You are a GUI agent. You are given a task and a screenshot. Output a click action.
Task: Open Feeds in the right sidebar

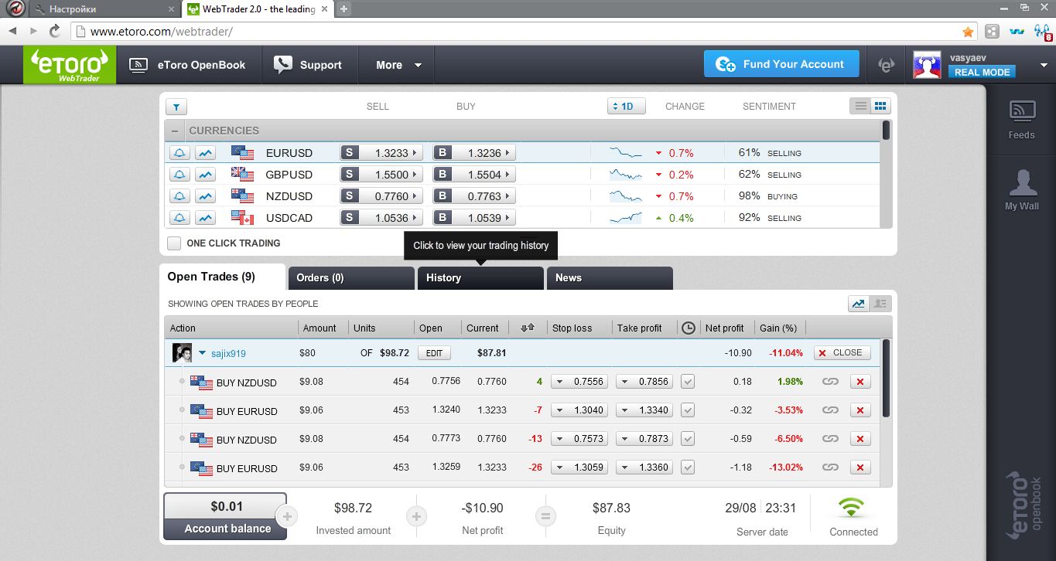pos(1021,120)
